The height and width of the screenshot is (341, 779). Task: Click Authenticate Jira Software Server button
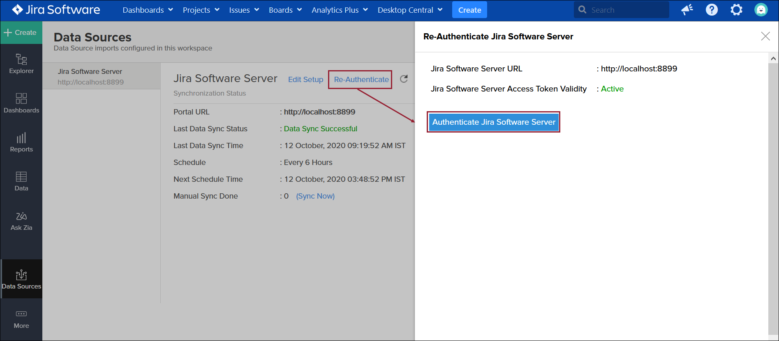pyautogui.click(x=493, y=122)
